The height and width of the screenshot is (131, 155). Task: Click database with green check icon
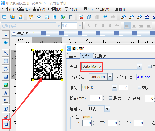point(63,17)
